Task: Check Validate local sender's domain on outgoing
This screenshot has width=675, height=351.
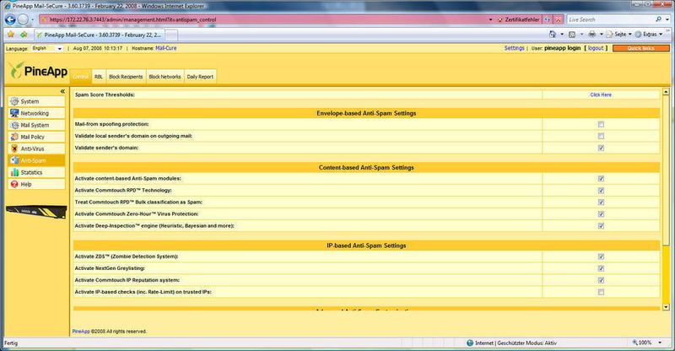Action: click(x=601, y=136)
